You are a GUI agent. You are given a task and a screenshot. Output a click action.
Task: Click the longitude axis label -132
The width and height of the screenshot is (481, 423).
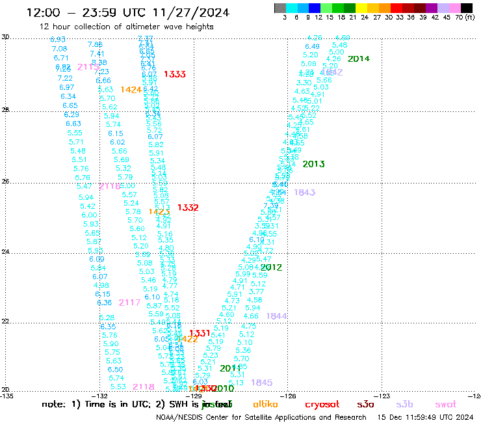pyautogui.click(x=99, y=396)
